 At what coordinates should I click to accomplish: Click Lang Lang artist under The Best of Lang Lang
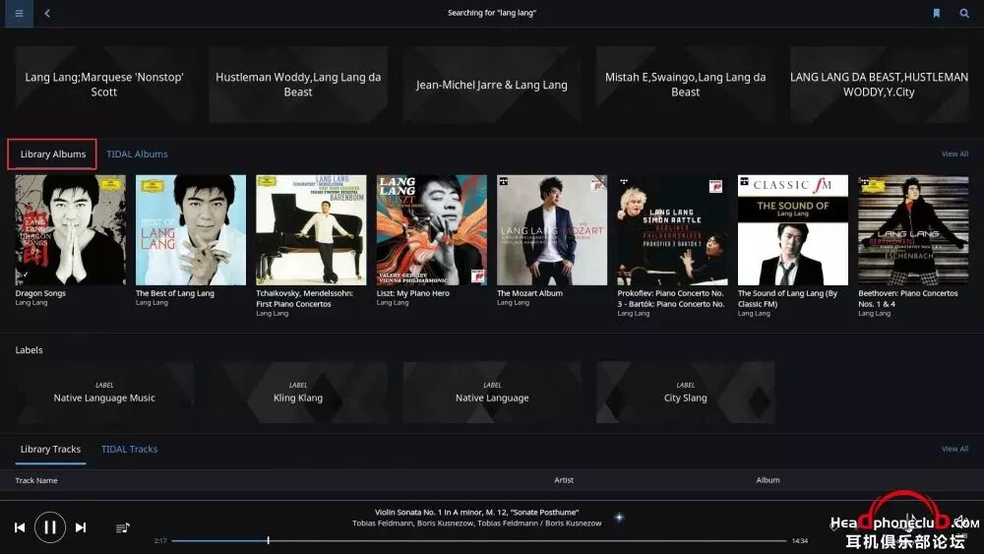point(152,302)
